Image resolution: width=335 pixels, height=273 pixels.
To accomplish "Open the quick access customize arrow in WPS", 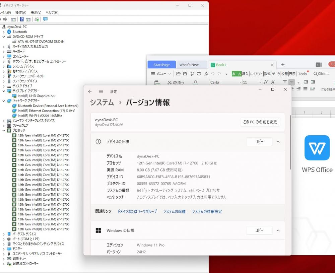I will tap(226, 74).
